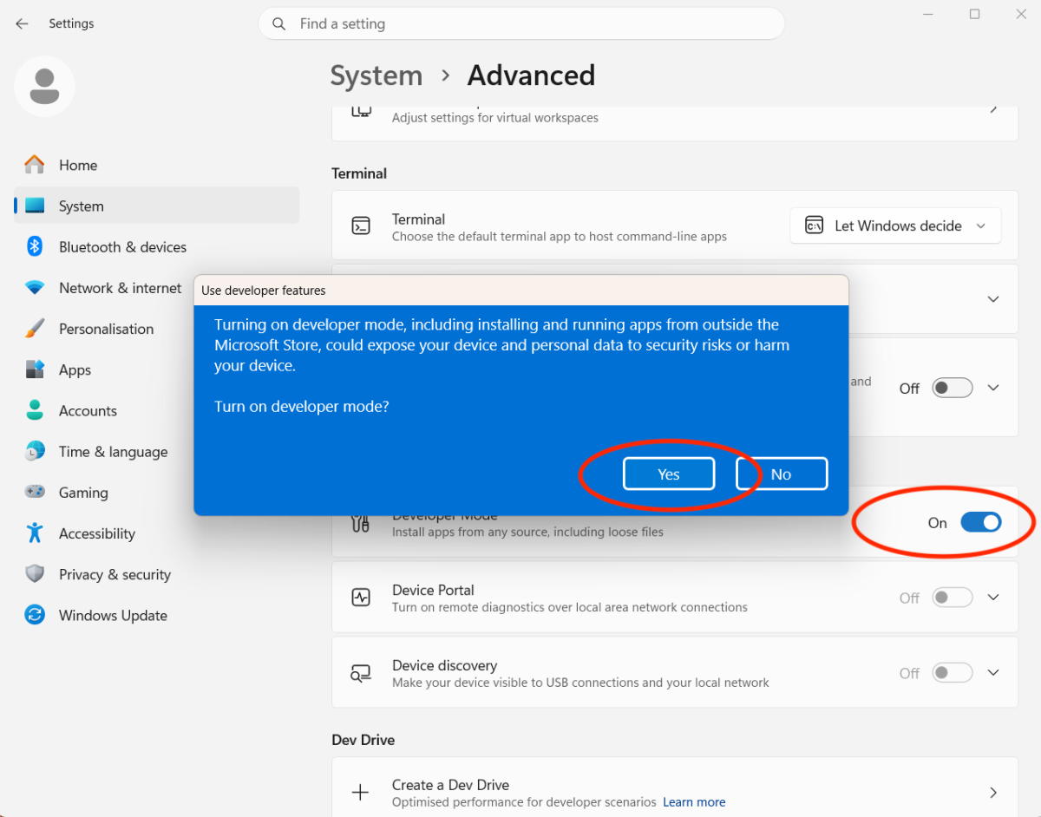Screen dimensions: 1041x817
Task: Open Windows Update section
Action: tap(156, 615)
